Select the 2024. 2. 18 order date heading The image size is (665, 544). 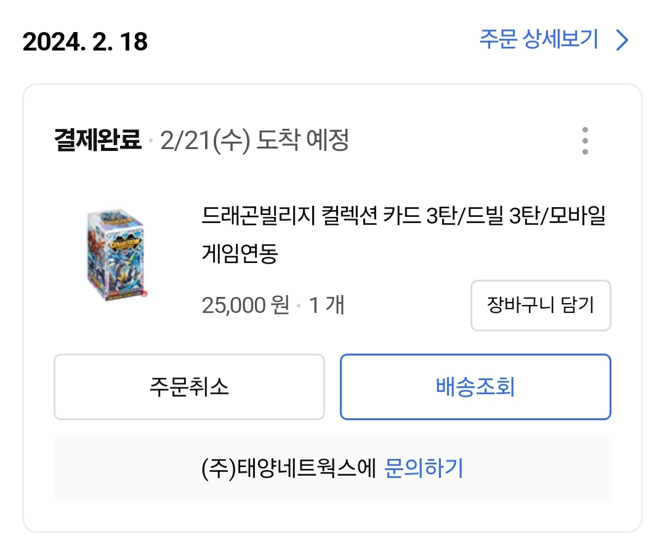tap(86, 42)
